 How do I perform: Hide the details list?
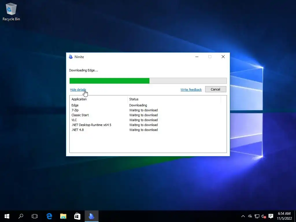tap(78, 90)
